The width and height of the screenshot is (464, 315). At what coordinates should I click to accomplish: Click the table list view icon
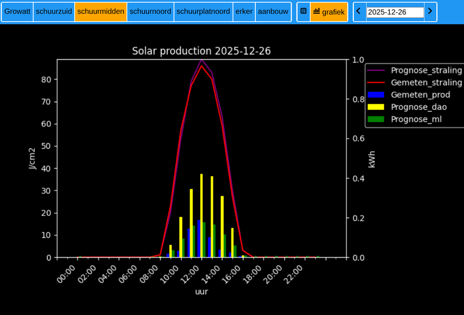click(x=303, y=12)
